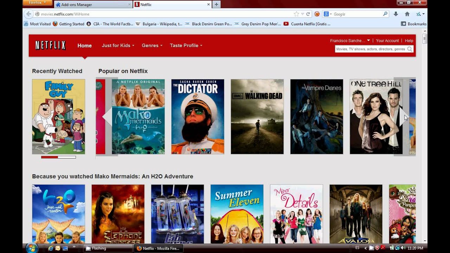Open the Lab Rats poster
Screen dimensions: 450x253
177,214
